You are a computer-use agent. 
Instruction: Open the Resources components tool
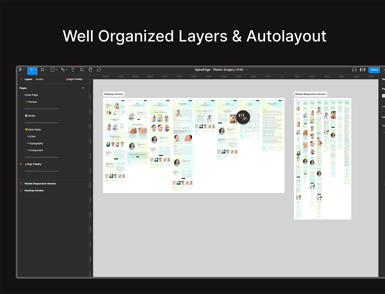[x=82, y=70]
